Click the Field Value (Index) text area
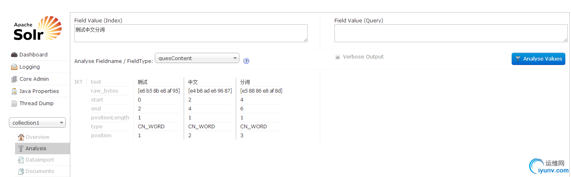Viewport: 571px width, 177px height. [x=191, y=33]
